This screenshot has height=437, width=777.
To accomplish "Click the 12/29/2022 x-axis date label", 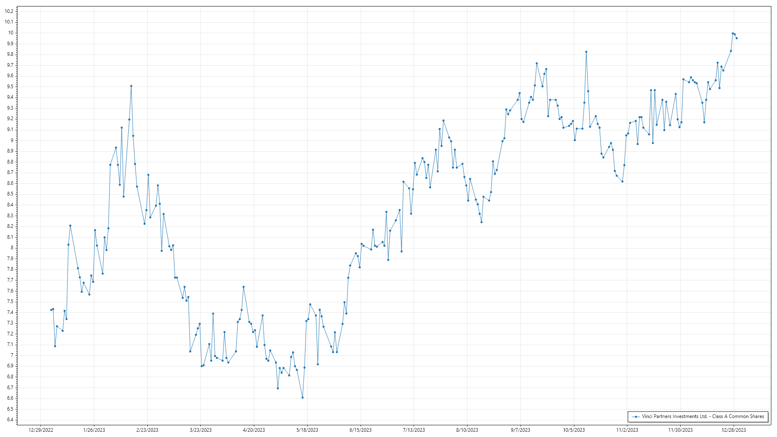I will (41, 430).
